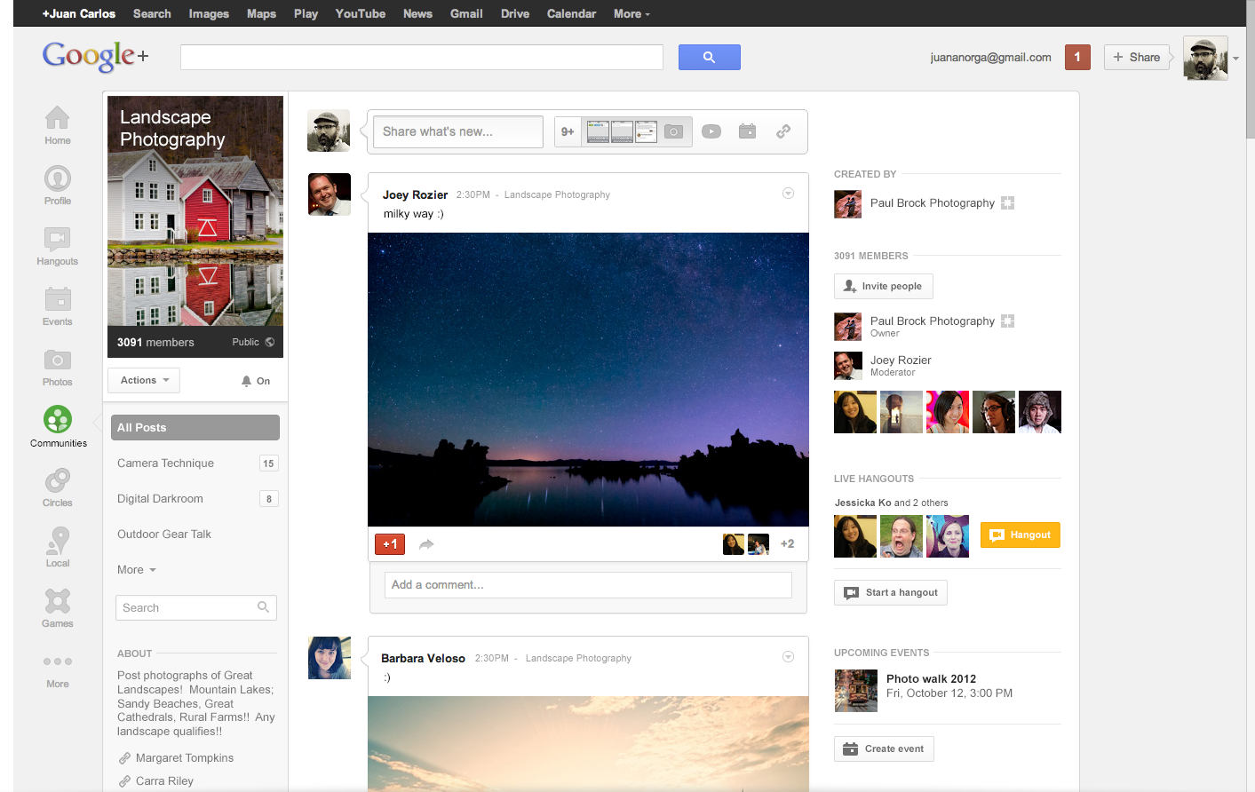Screen dimensions: 1255x792
Task: Open the Actions dropdown menu
Action: click(x=143, y=380)
